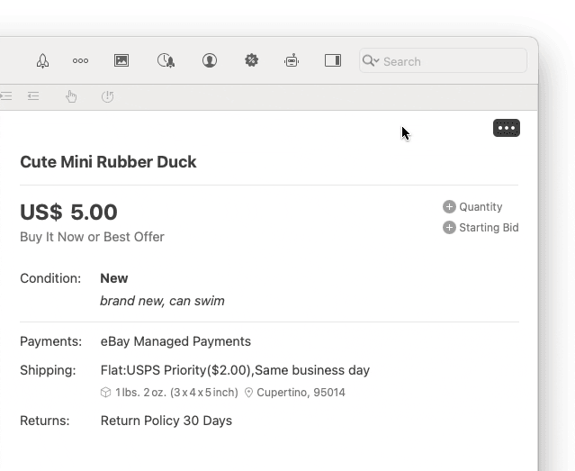This screenshot has height=471, width=575.
Task: Open the three-circles options toolbar icon
Action: coord(81,61)
